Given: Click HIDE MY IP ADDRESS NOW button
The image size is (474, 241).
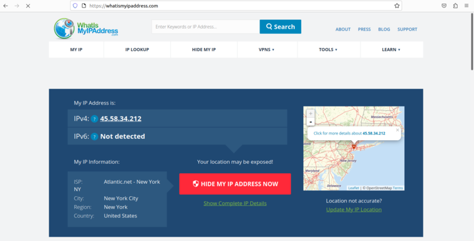Looking at the screenshot, I should (x=235, y=184).
